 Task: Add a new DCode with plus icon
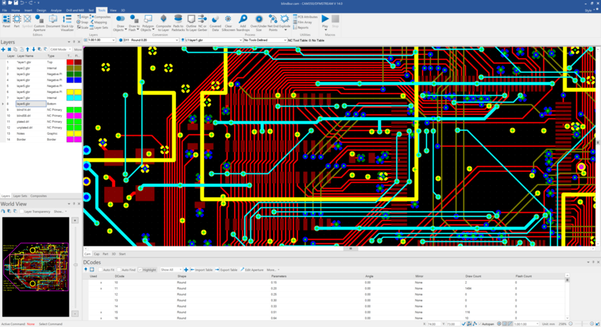coord(186,270)
